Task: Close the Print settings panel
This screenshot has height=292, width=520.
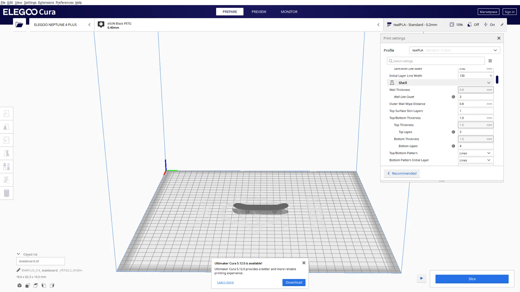Action: [x=499, y=38]
